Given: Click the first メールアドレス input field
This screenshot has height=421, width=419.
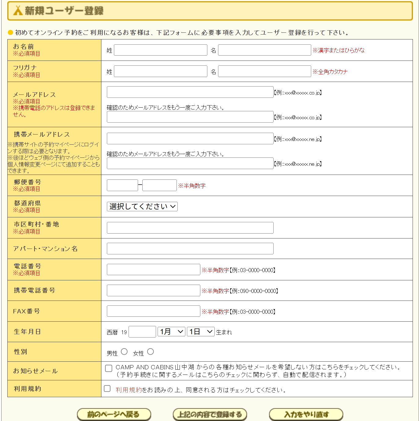Looking at the screenshot, I should tap(190, 92).
